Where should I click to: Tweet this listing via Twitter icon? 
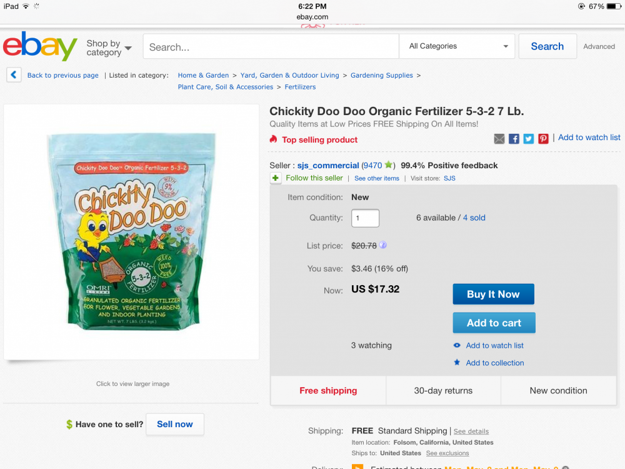[x=529, y=139]
